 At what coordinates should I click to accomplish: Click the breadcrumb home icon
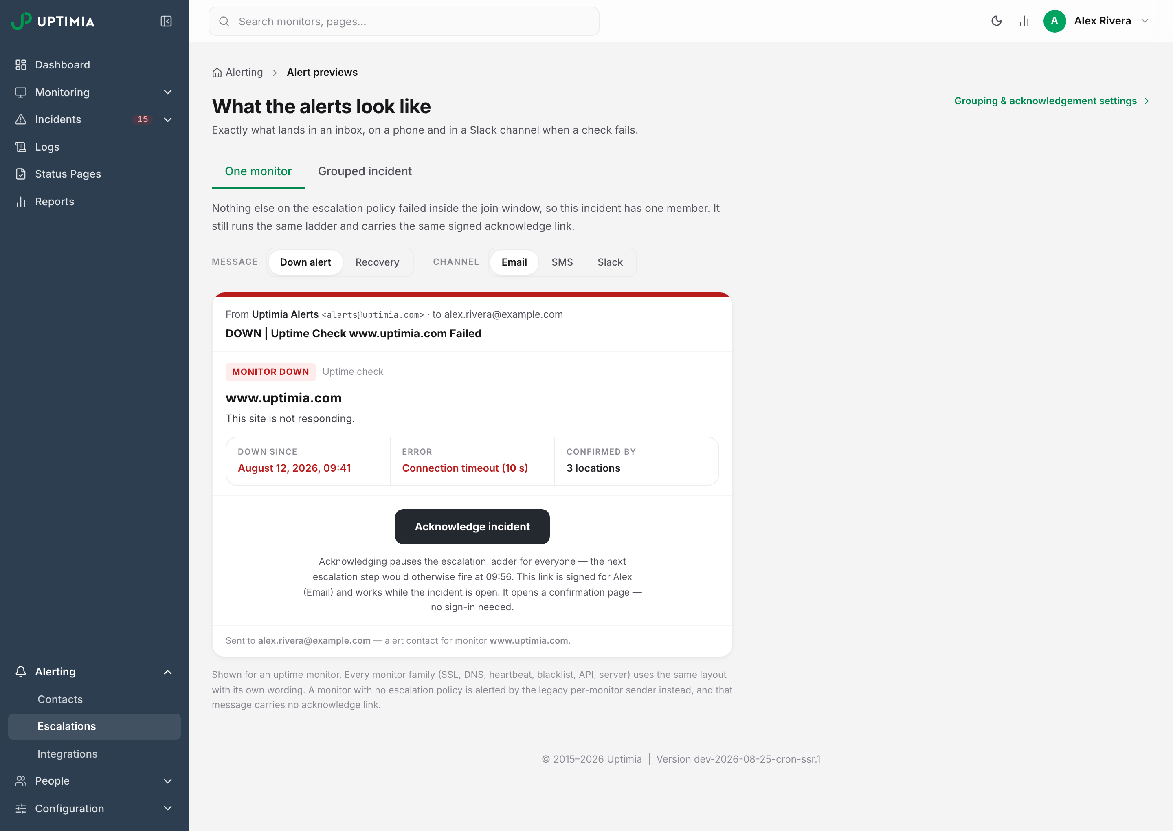tap(217, 73)
